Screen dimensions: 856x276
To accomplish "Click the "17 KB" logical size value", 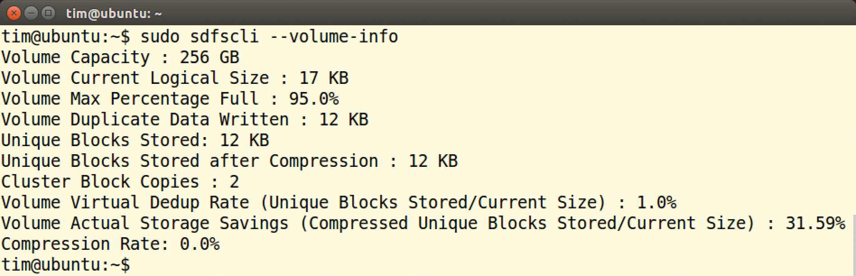I will click(x=324, y=78).
